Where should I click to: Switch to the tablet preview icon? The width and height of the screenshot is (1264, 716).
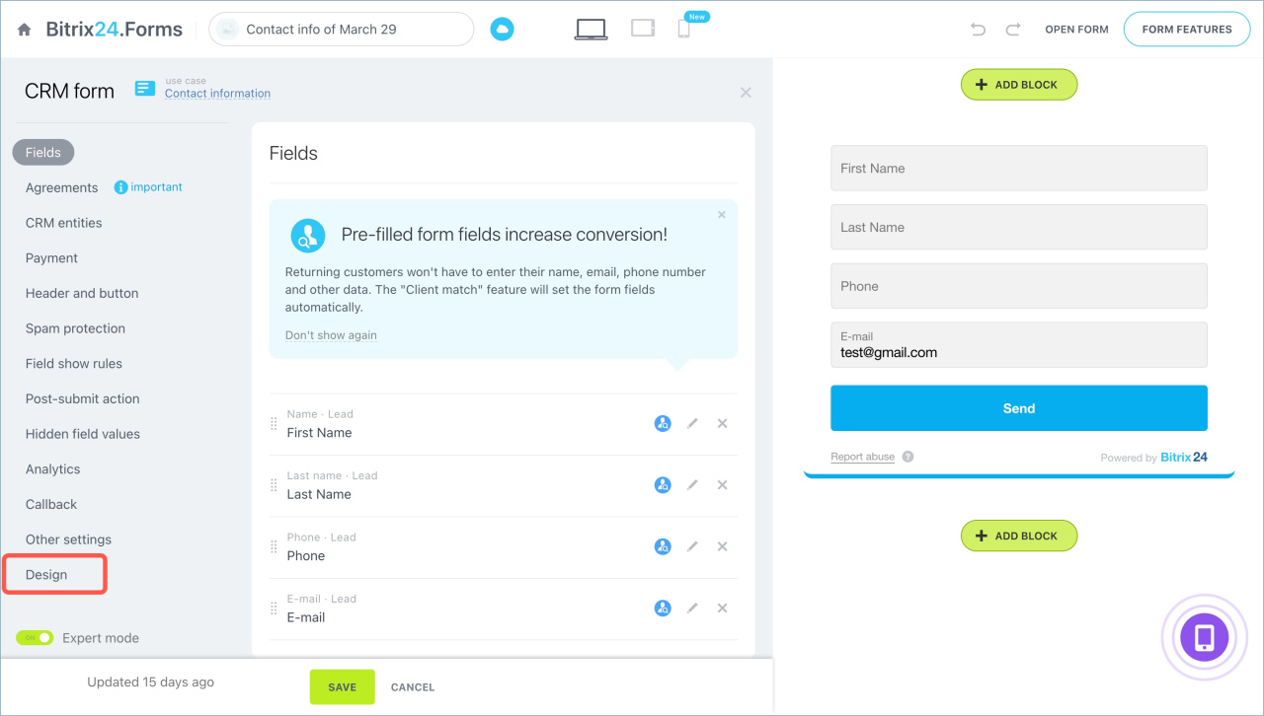(x=642, y=29)
